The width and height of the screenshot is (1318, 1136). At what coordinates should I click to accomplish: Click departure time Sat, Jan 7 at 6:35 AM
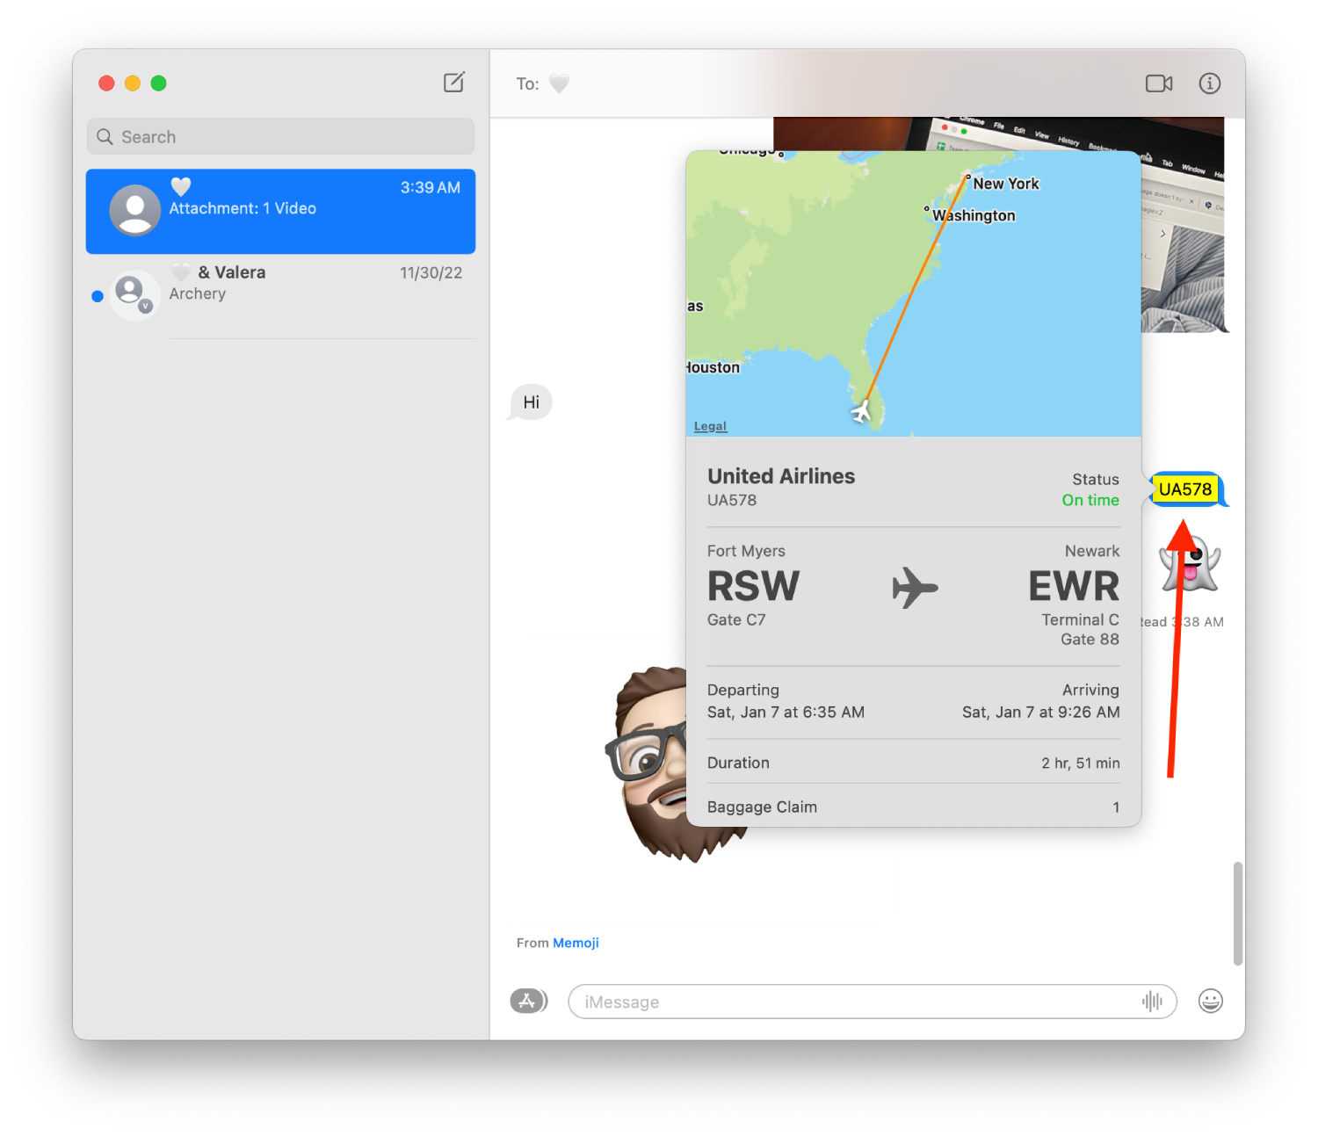click(x=786, y=713)
